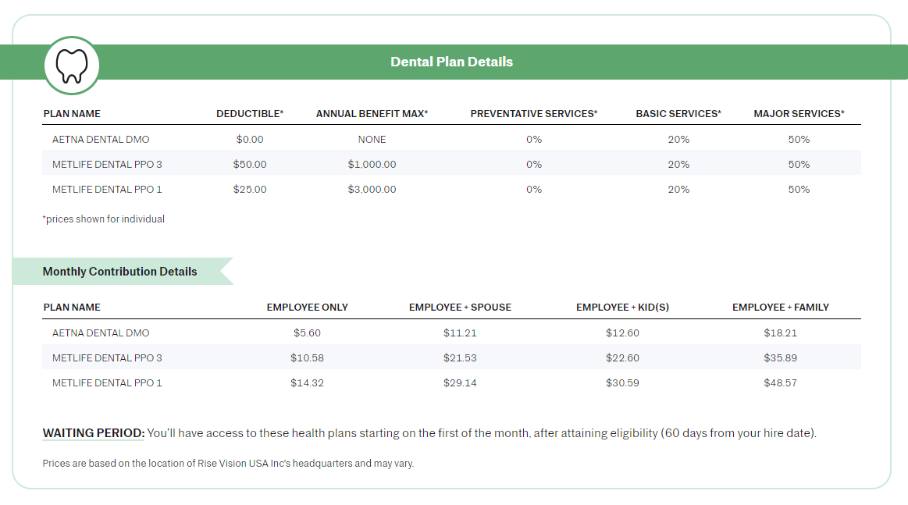Click the tooth icon in the header

tap(72, 66)
